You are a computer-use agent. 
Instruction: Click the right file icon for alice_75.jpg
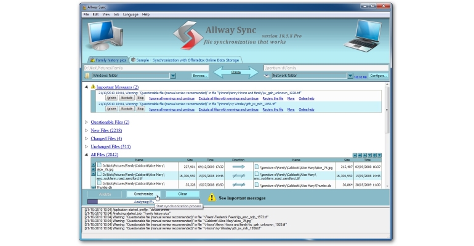257,167
